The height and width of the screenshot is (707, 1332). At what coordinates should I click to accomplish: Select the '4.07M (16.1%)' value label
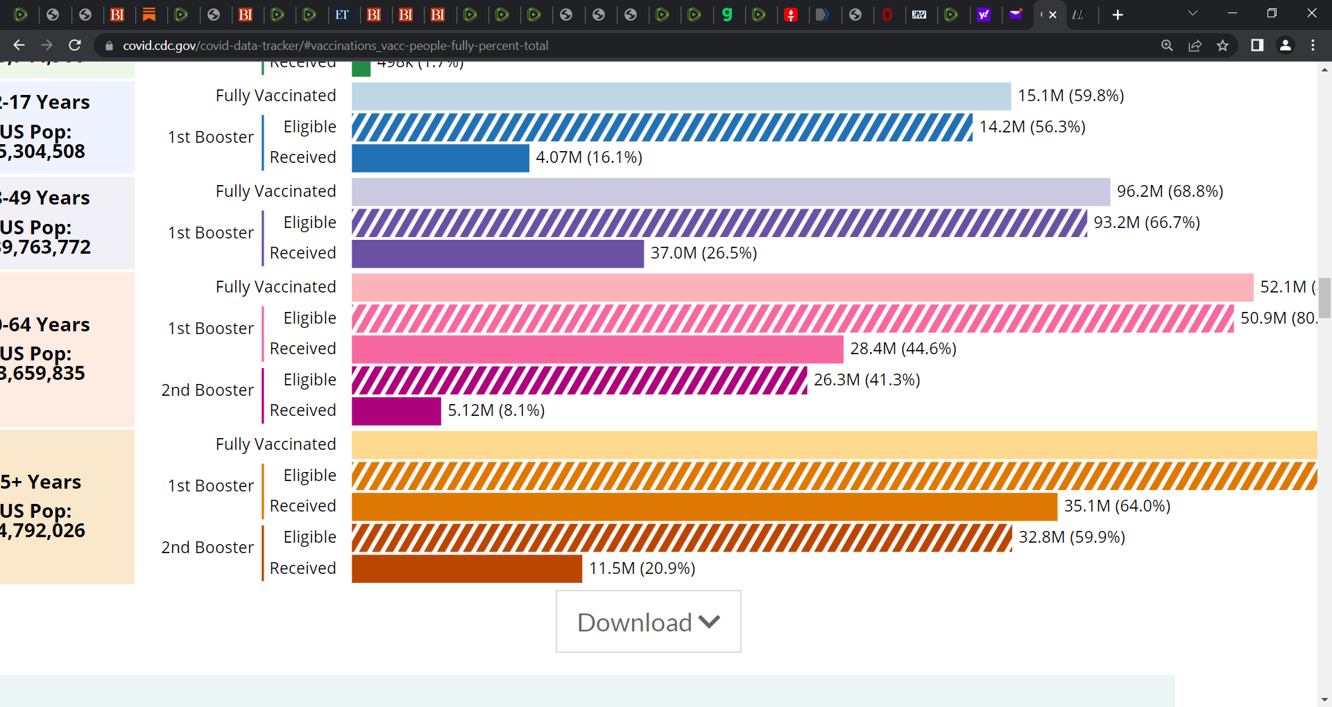coord(589,157)
